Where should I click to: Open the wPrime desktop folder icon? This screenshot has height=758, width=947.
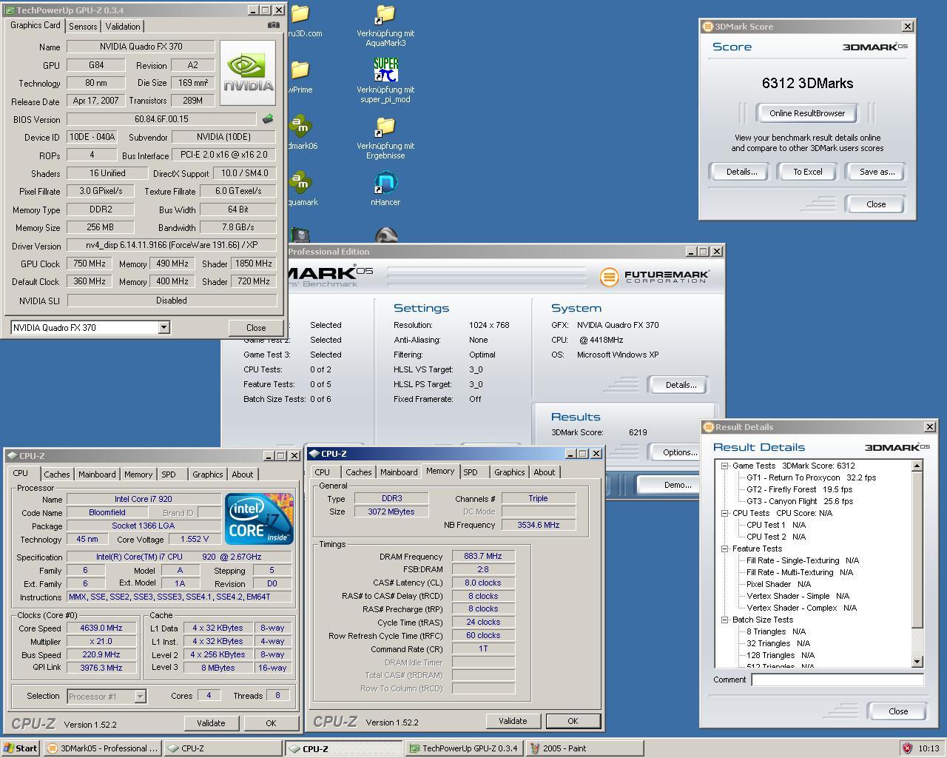[x=300, y=70]
